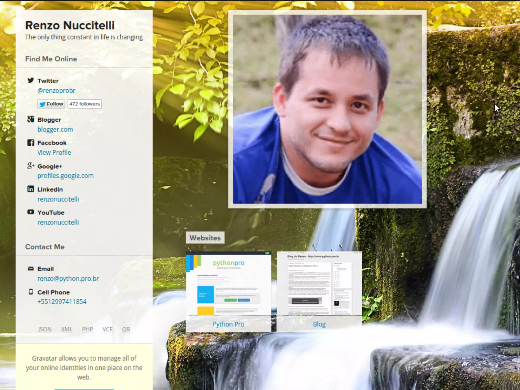The width and height of the screenshot is (520, 390).
Task: Click the Websites section heading
Action: coord(205,238)
